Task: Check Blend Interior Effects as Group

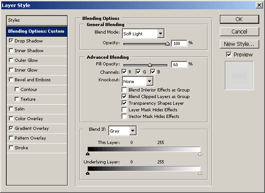Action: tap(124, 90)
